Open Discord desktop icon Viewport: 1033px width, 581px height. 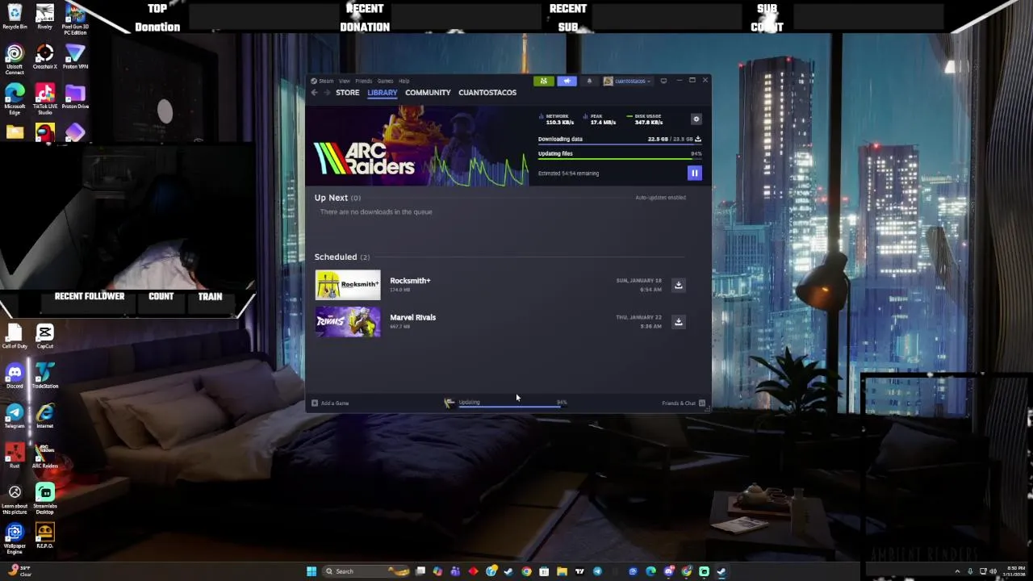tap(15, 376)
